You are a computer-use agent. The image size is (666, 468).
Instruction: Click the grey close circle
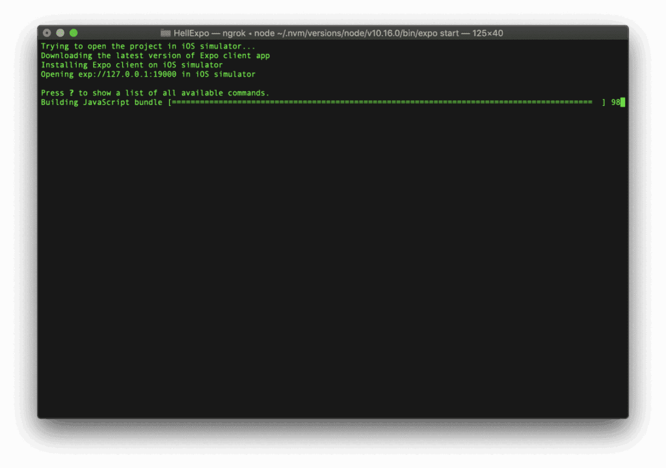point(46,32)
